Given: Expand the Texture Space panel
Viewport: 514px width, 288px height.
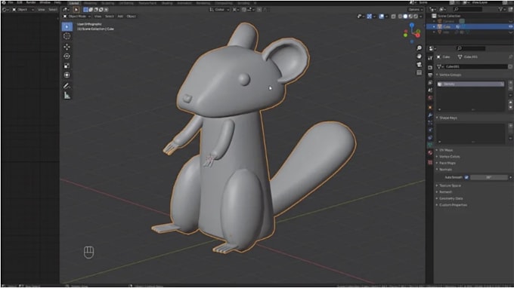Looking at the screenshot, I should 450,185.
